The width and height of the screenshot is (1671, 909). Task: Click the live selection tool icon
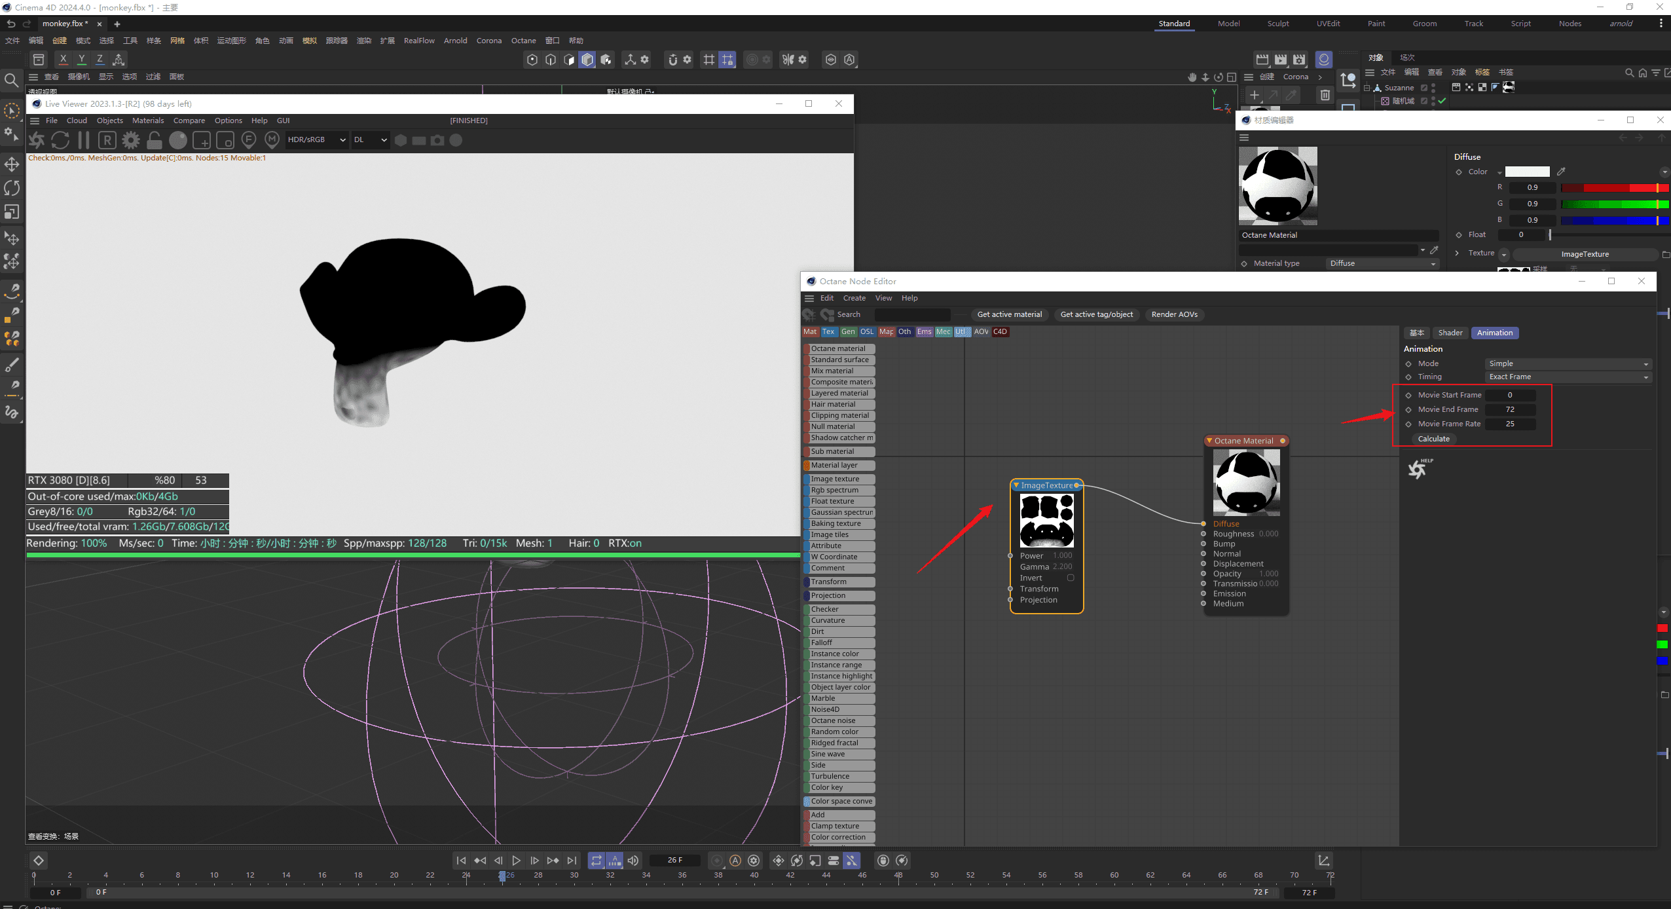[12, 111]
